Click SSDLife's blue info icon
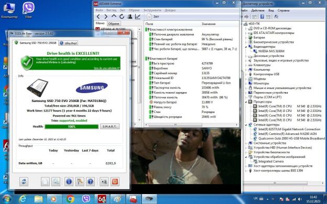Image resolution: width=327 pixels, height=204 pixels. [69, 182]
